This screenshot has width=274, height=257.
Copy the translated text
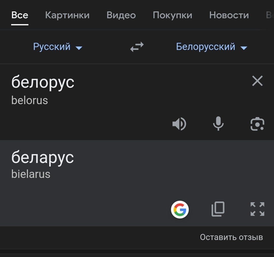pos(218,209)
